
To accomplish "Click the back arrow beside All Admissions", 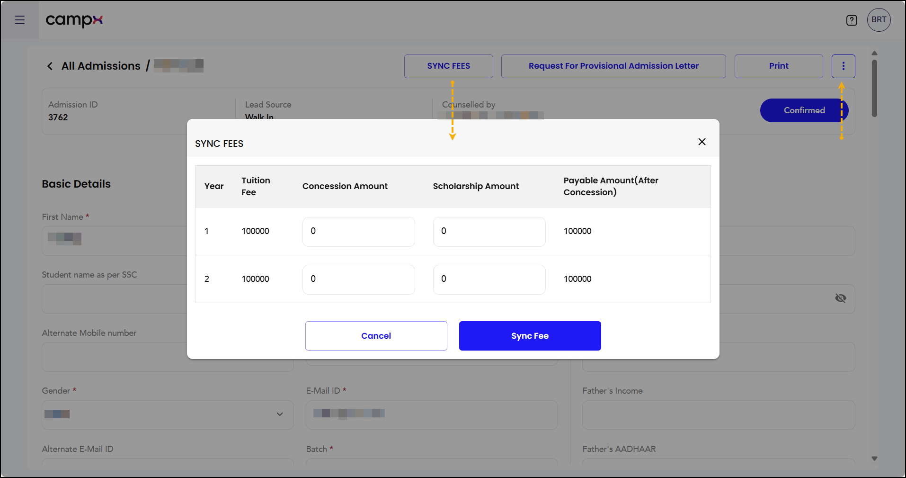I will [x=50, y=66].
